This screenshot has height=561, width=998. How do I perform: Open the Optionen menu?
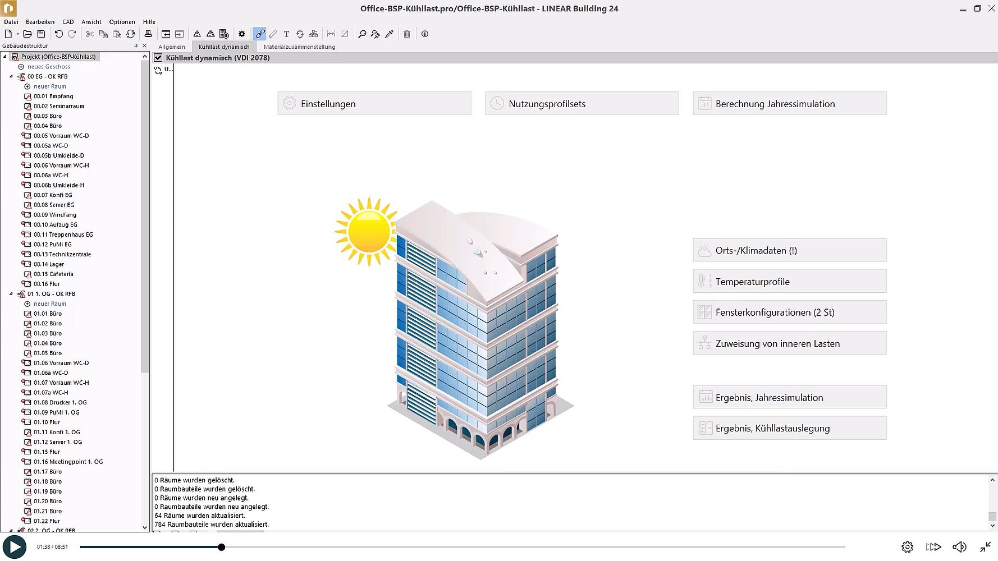[122, 22]
